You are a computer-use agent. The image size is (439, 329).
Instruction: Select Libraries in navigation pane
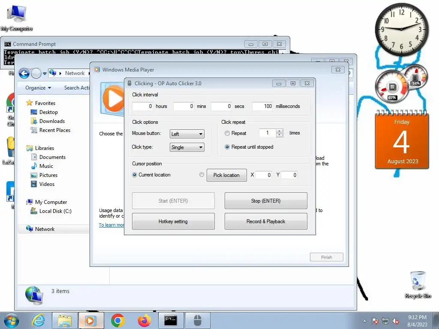click(x=45, y=148)
